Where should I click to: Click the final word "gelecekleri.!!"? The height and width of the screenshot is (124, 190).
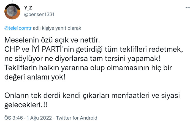point(28,105)
